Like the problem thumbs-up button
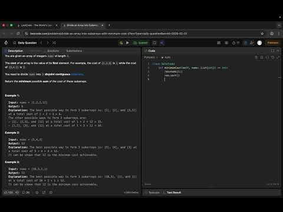The width and height of the screenshot is (283, 212). click(x=9, y=193)
